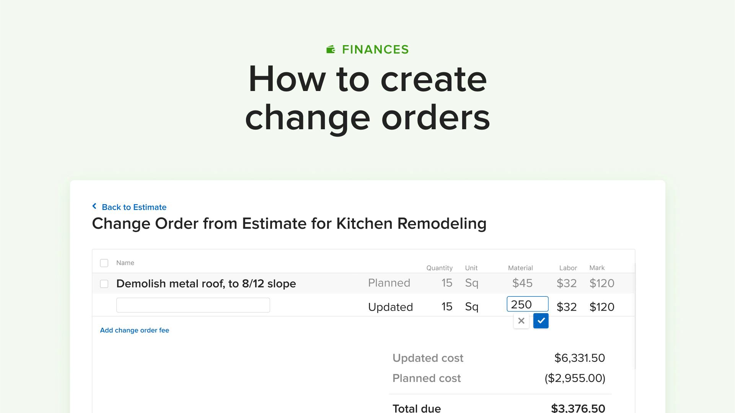The height and width of the screenshot is (413, 735).
Task: Click the Updated cost amount $6,331.50
Action: click(579, 358)
